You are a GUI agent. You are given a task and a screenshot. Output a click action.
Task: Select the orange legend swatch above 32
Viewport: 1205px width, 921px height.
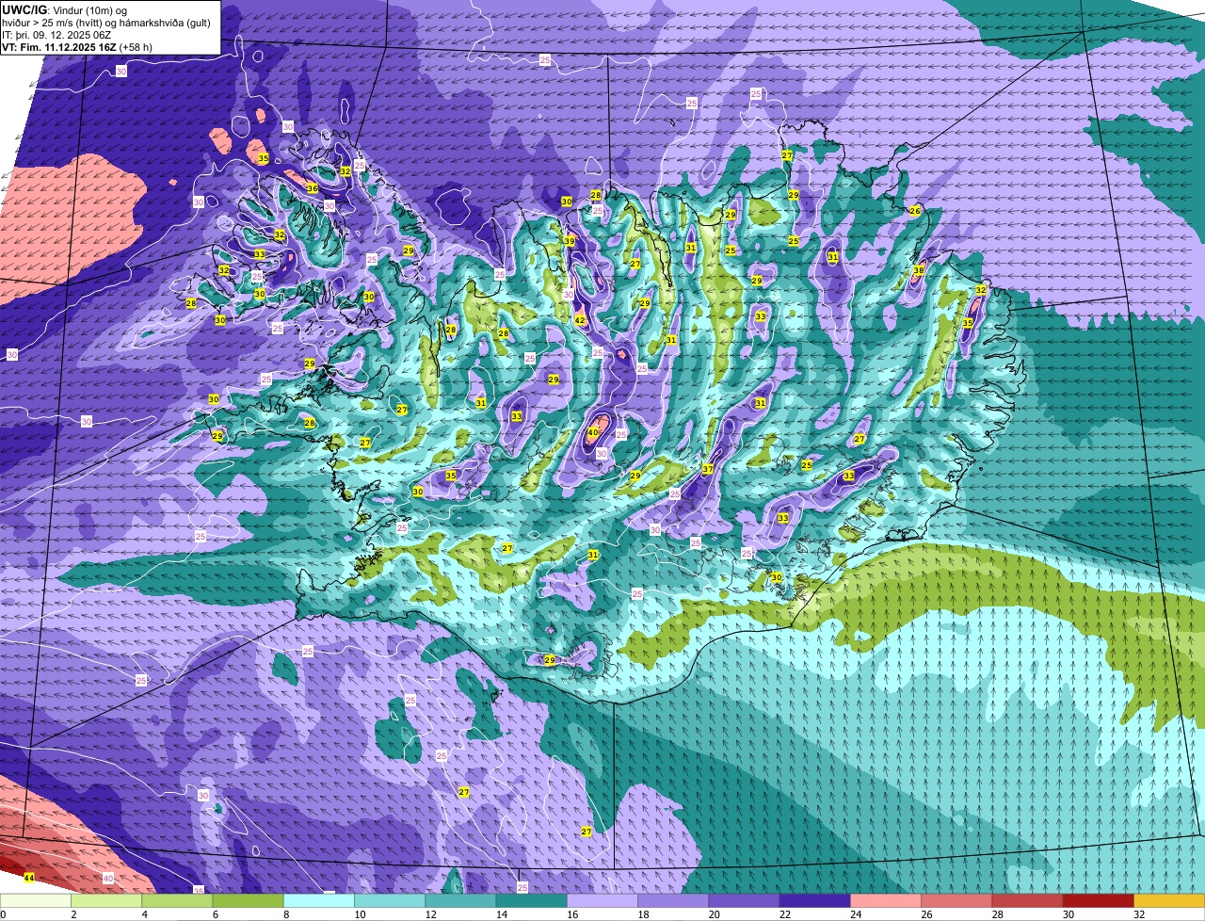coord(1169,901)
